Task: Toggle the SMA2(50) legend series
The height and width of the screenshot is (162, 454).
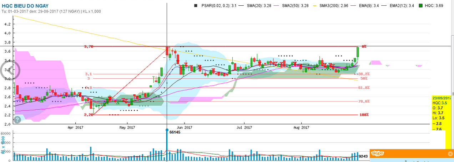Action: (x=291, y=6)
